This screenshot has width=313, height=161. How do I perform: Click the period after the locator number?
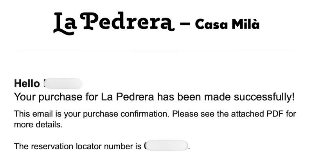[x=189, y=148]
